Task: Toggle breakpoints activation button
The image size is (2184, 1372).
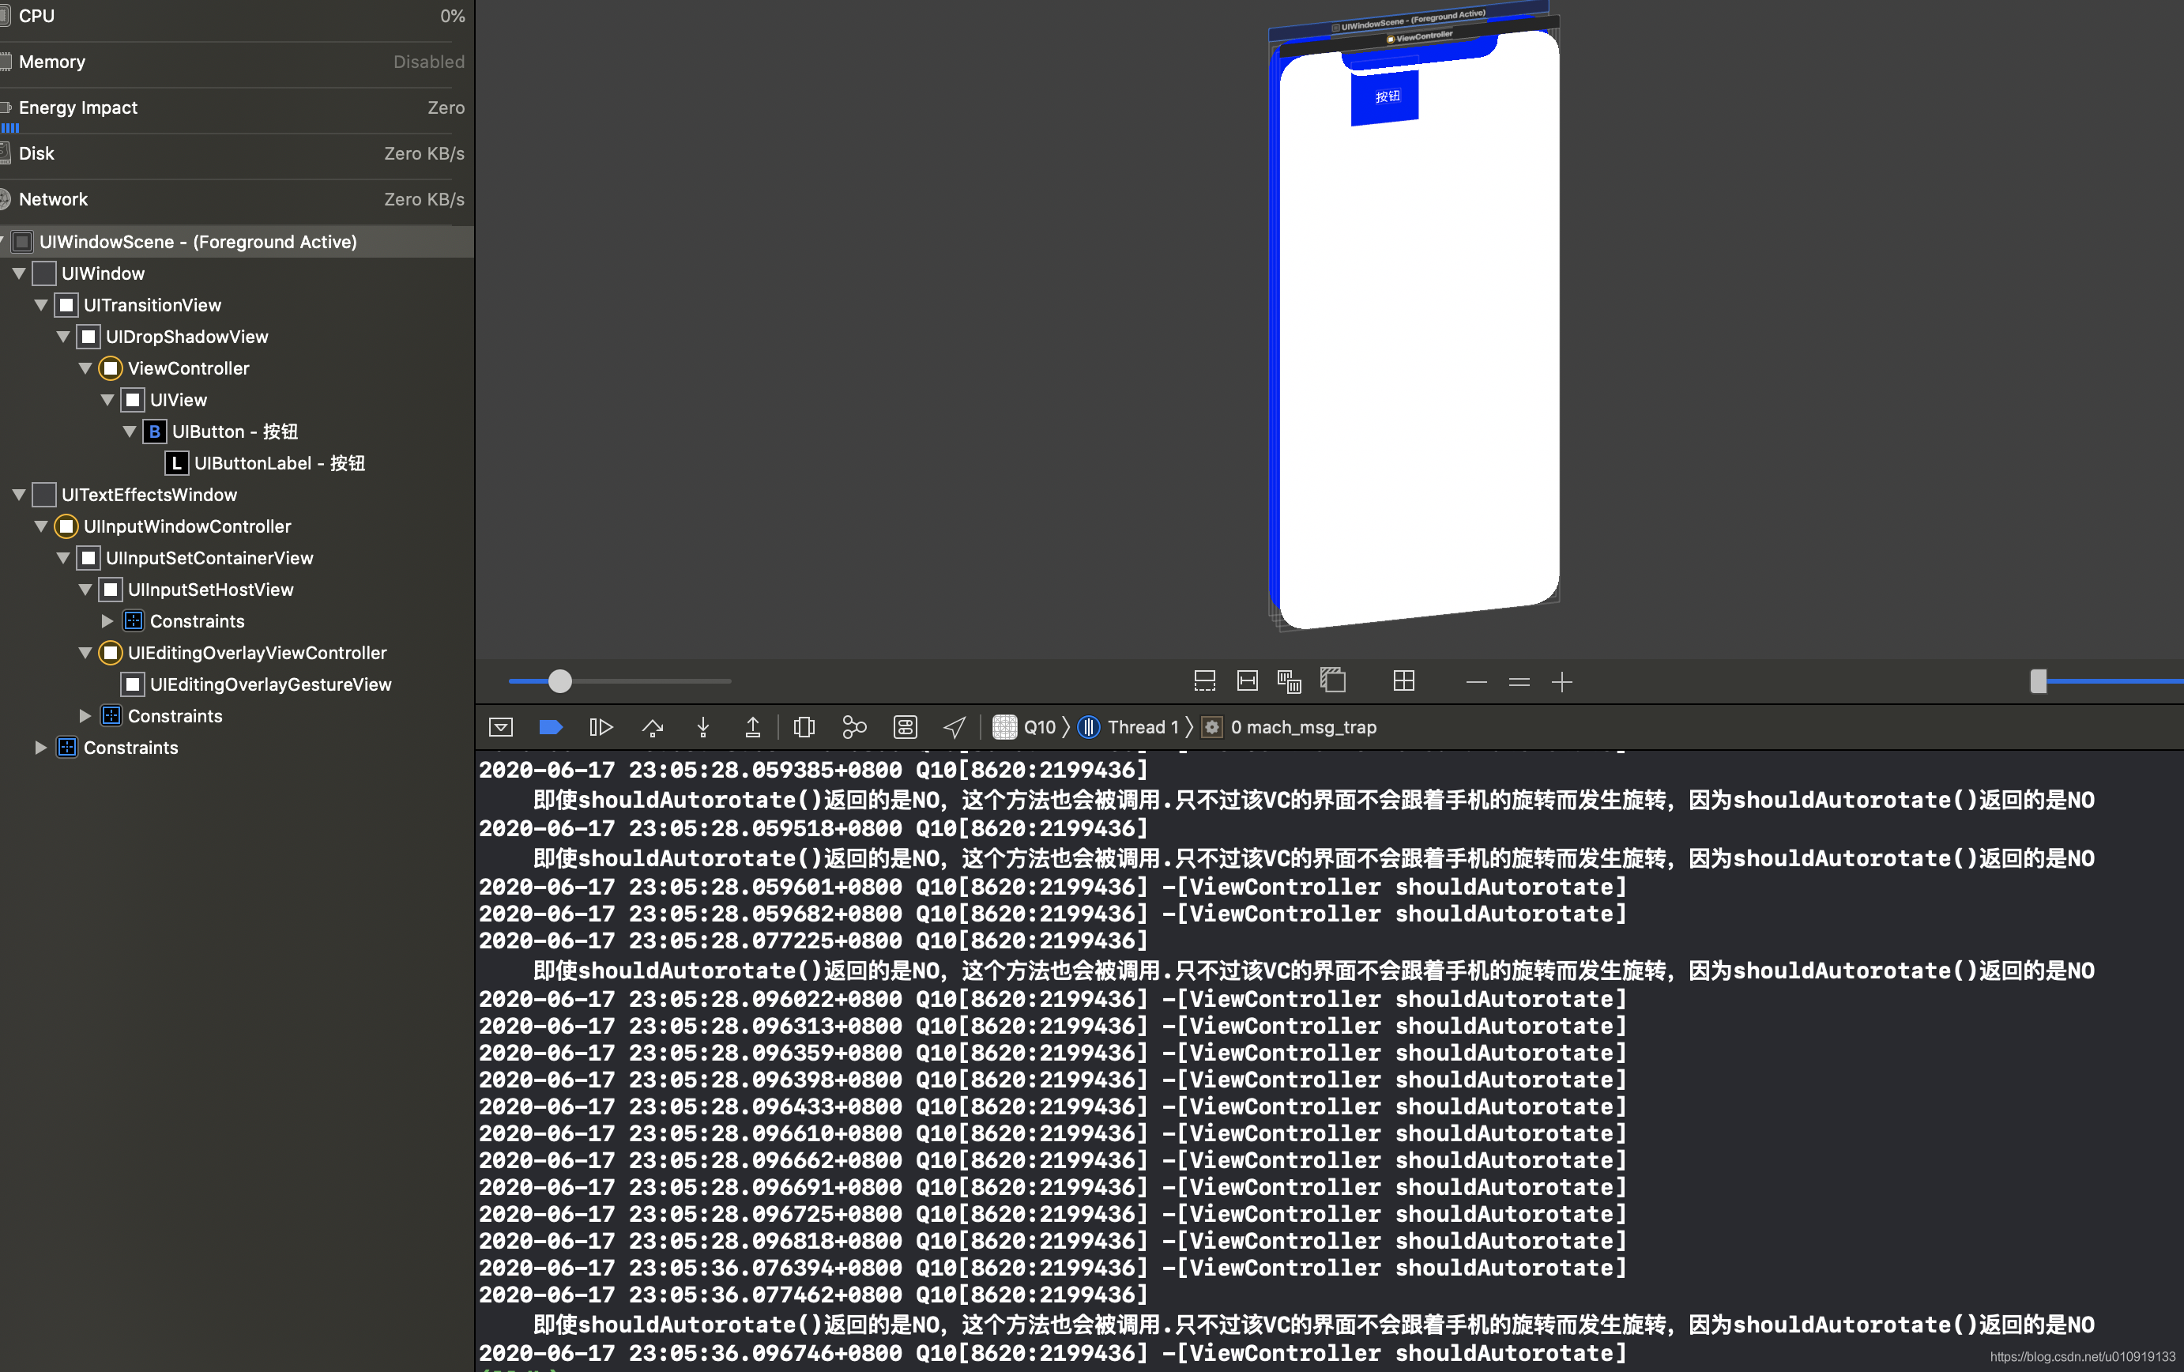Action: (x=551, y=727)
